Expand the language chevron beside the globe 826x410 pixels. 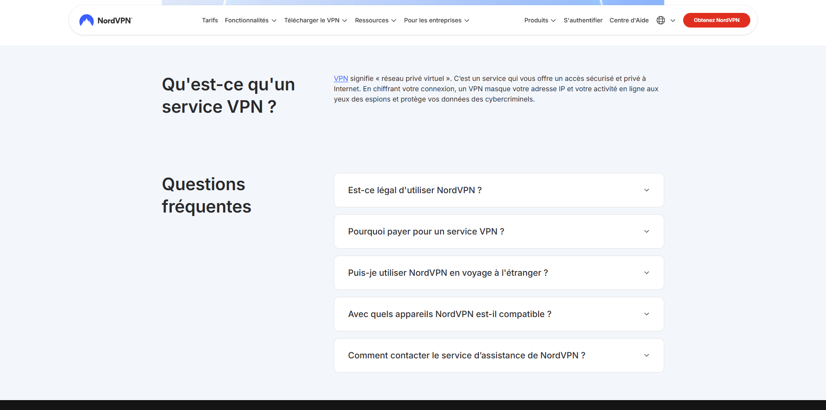673,21
